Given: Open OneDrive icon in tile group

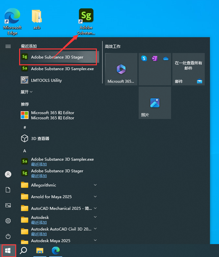Looking at the screenshot, I should (166, 58).
